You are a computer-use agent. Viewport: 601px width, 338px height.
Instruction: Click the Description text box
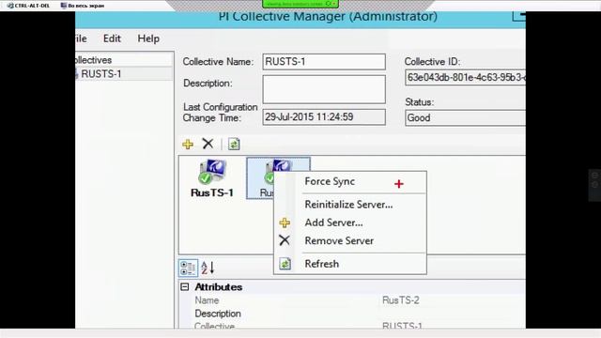click(324, 89)
